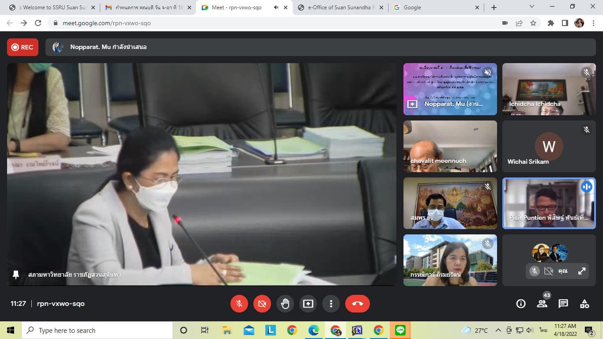The image size is (603, 339).
Task: Show the participants list with 43 people
Action: 542,304
